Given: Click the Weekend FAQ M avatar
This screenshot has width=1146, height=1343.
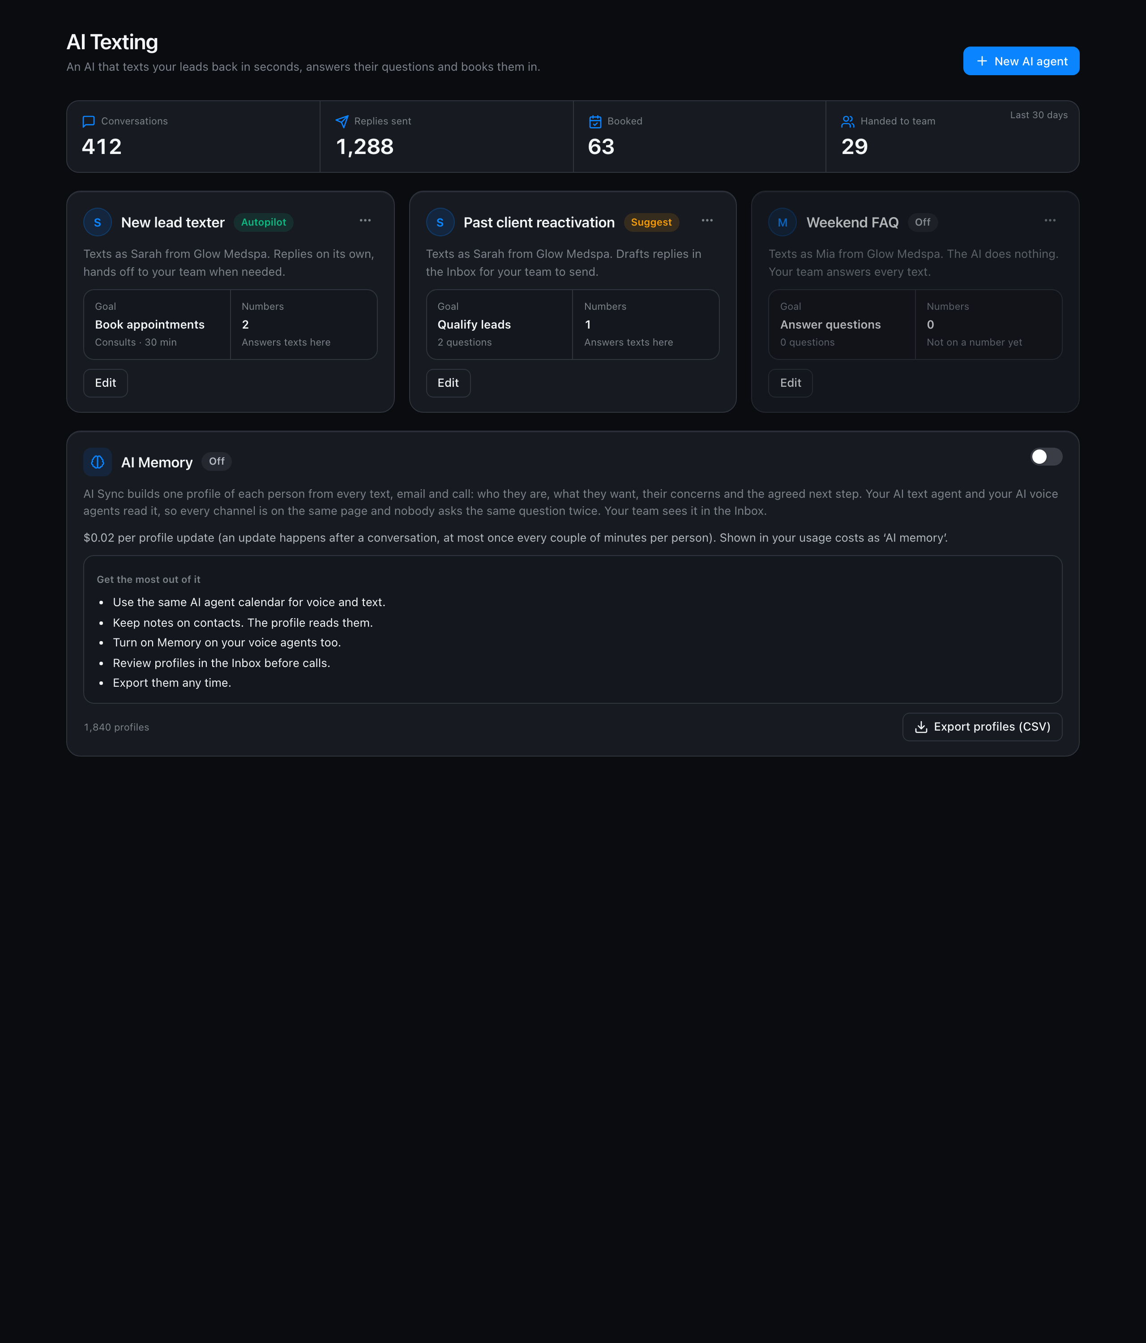Looking at the screenshot, I should coord(783,222).
